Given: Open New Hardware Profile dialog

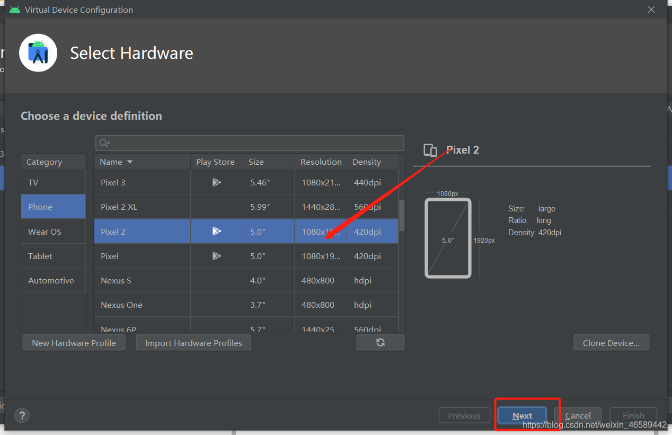Looking at the screenshot, I should 74,343.
